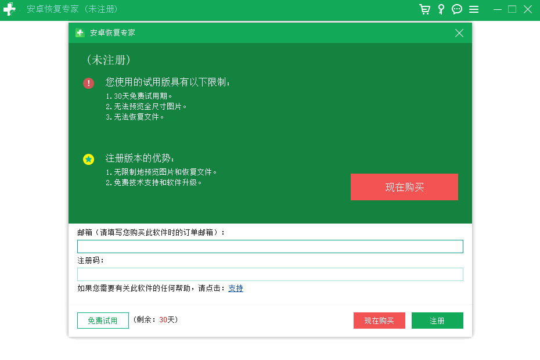Click the key registration icon

(441, 9)
